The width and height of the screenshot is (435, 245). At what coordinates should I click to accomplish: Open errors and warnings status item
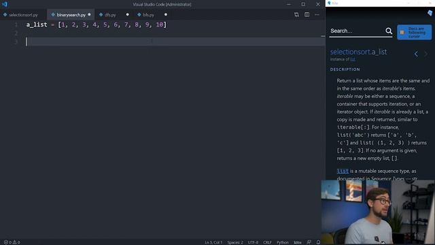tap(12, 242)
